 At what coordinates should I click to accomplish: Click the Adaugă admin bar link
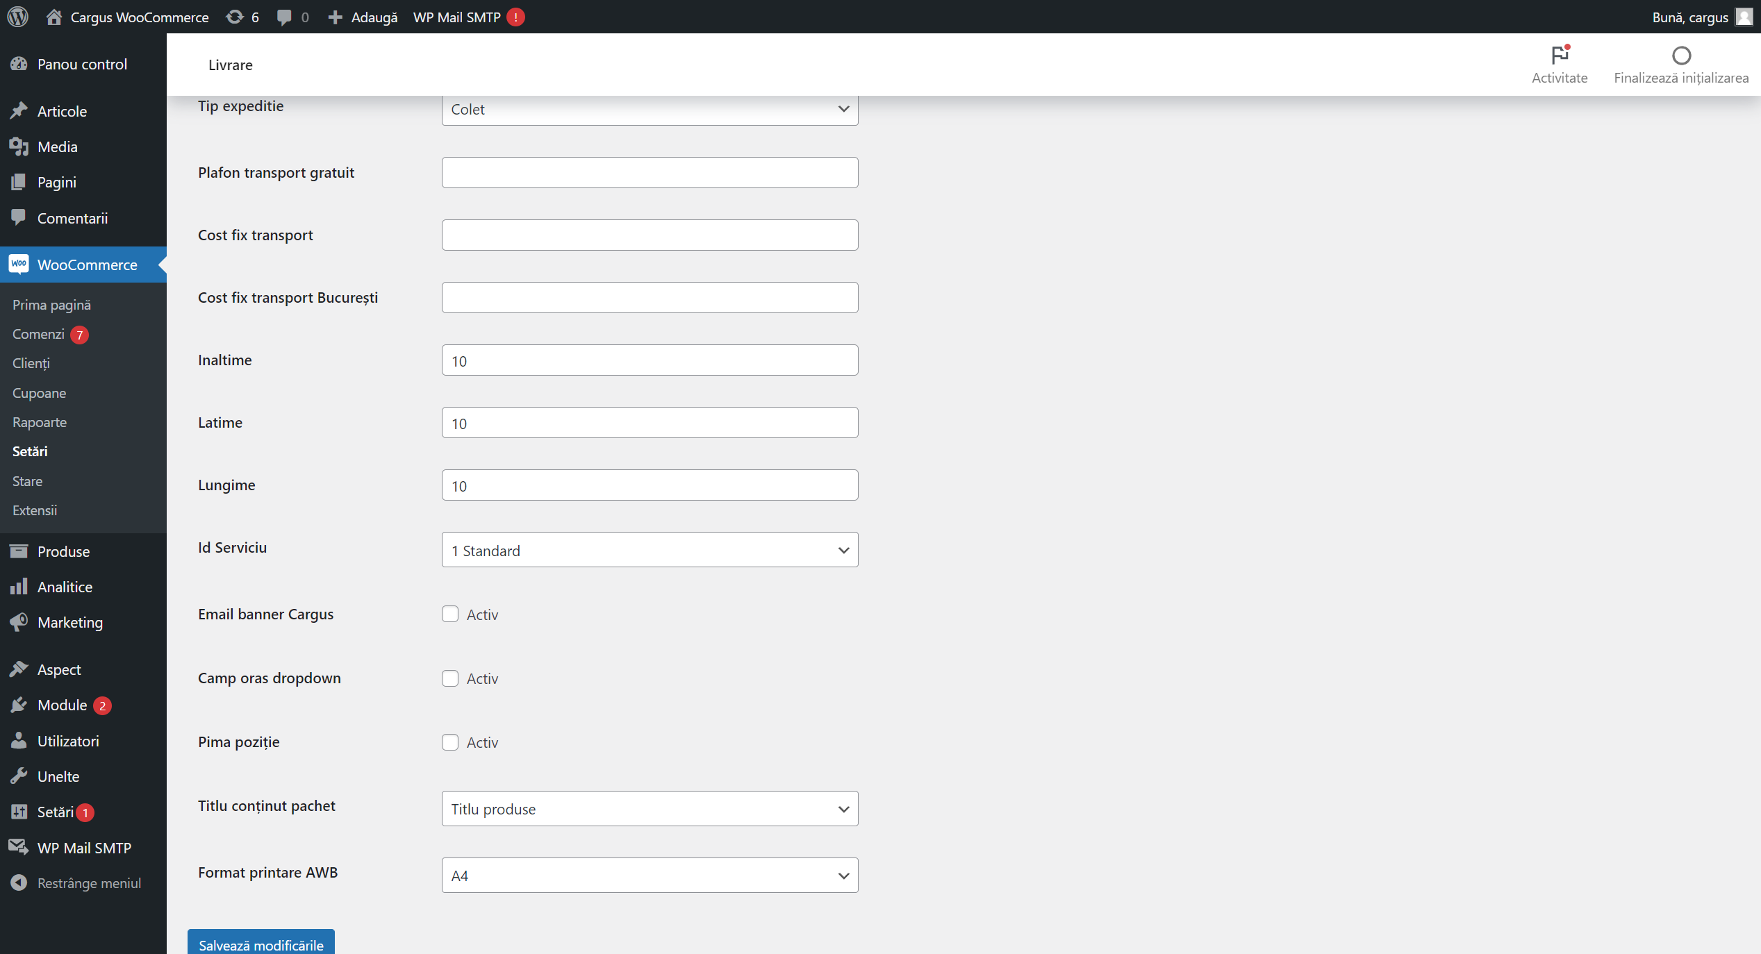pyautogui.click(x=374, y=17)
